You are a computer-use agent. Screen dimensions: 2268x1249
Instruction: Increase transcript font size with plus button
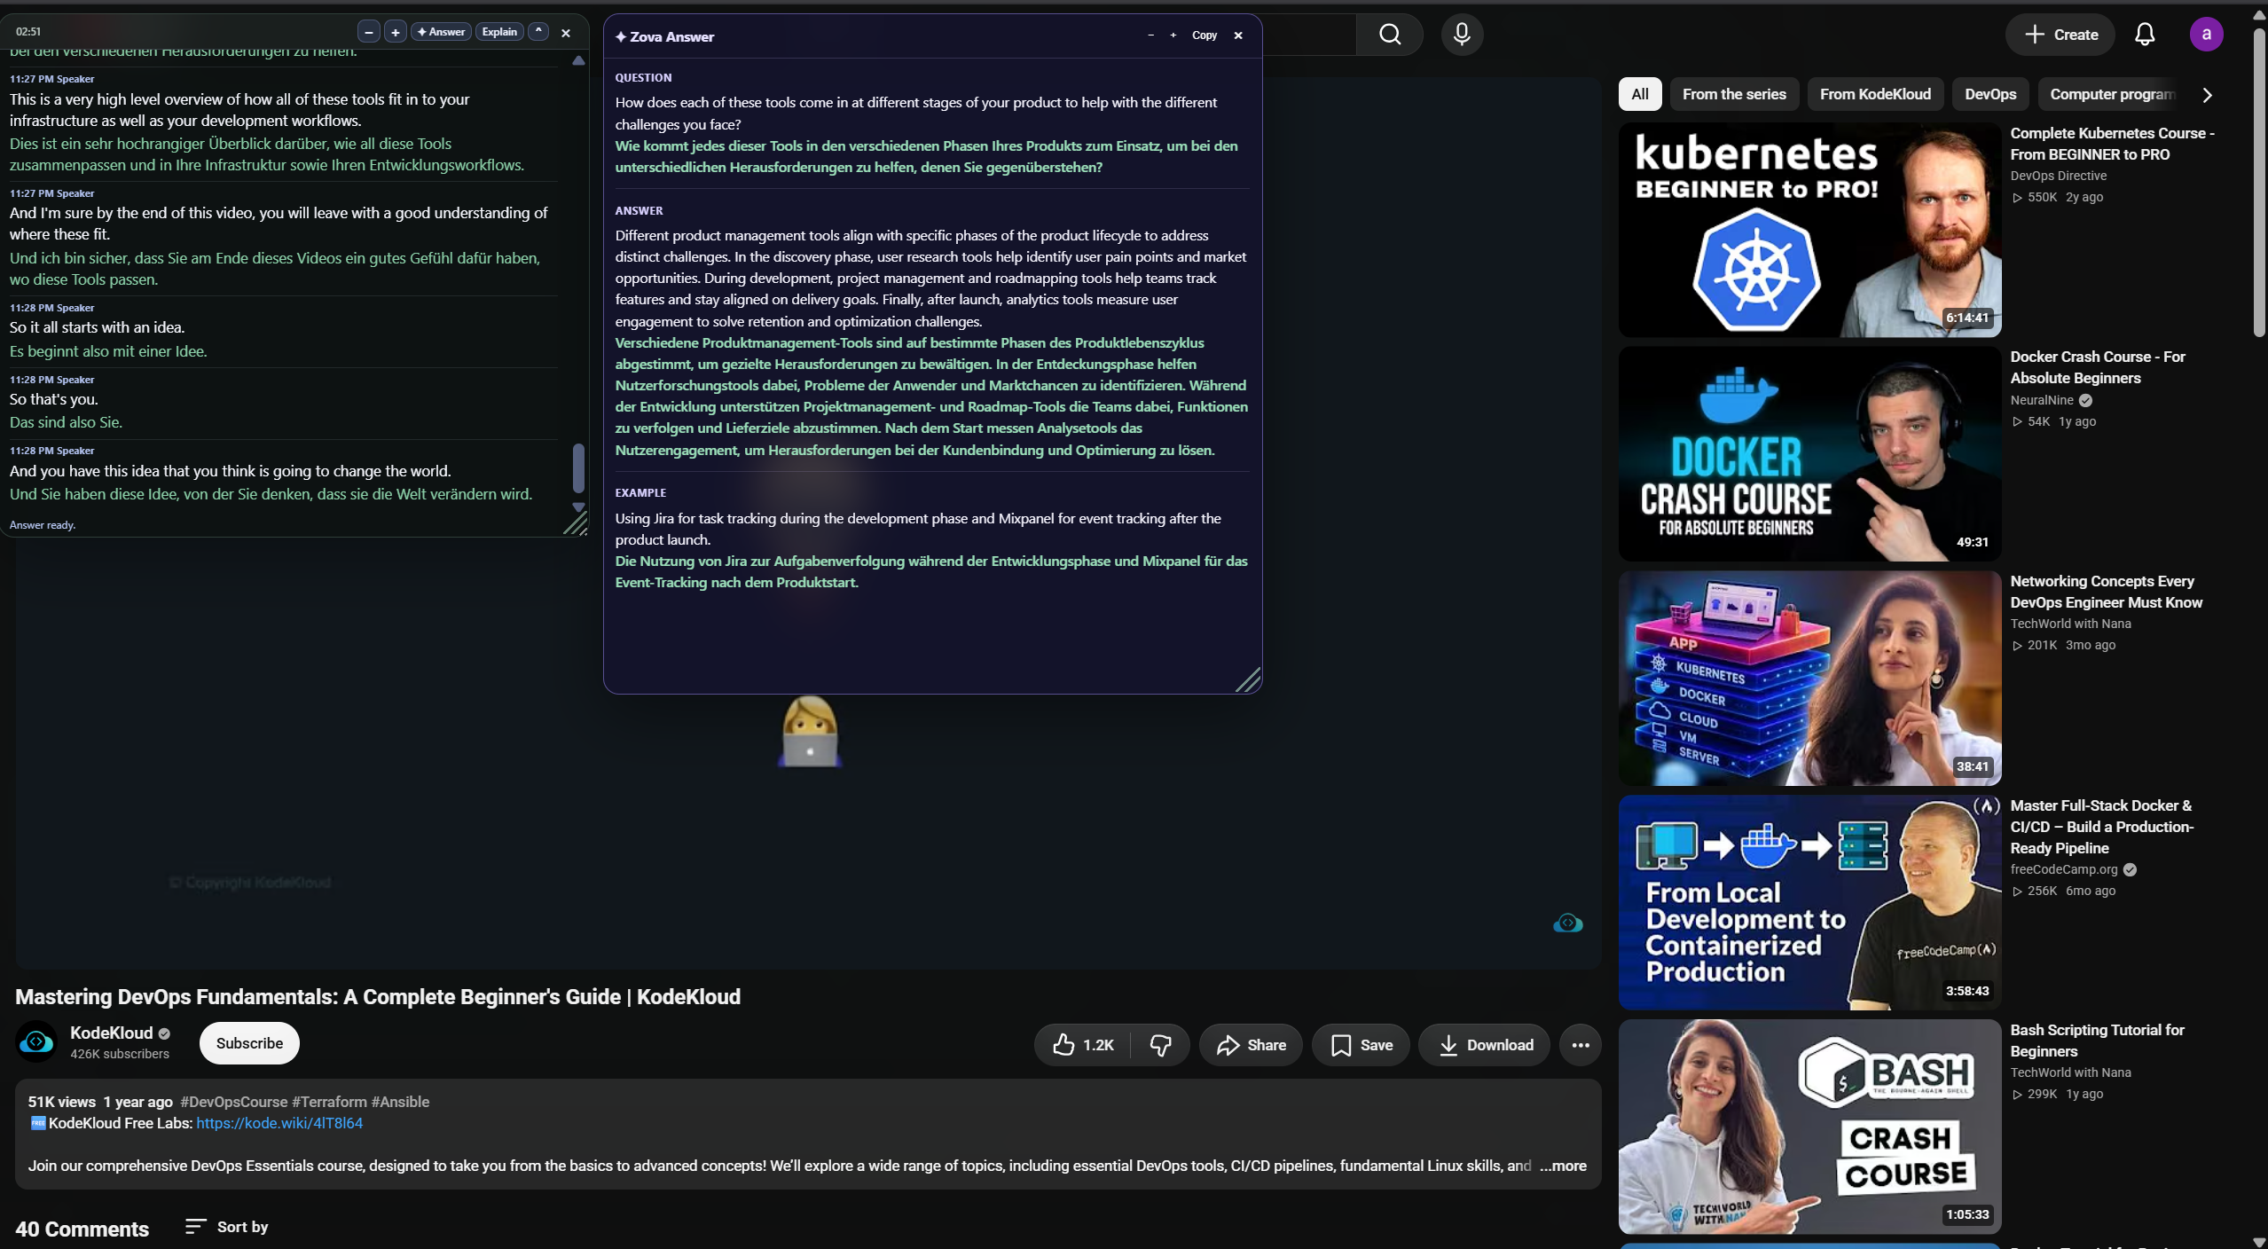[396, 32]
